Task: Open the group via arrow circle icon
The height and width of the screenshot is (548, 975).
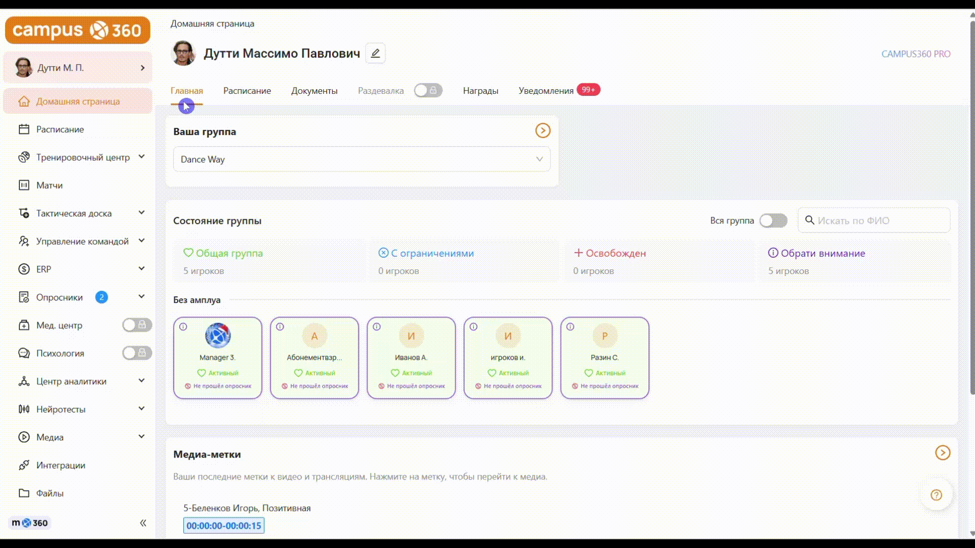Action: click(542, 131)
